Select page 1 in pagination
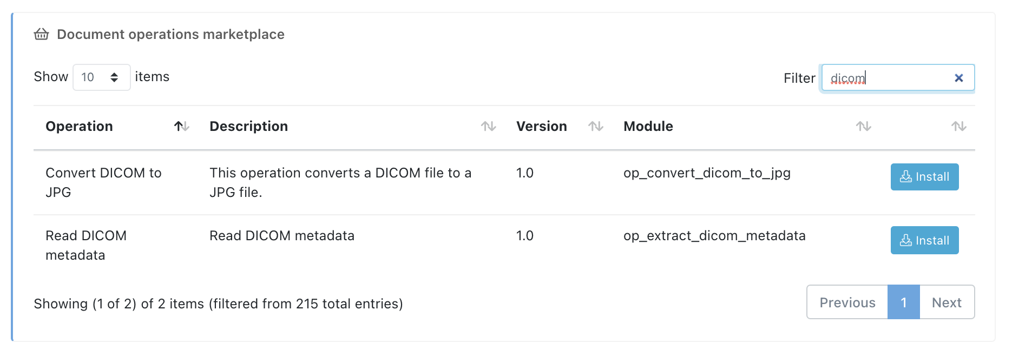The height and width of the screenshot is (356, 1012). pos(903,302)
